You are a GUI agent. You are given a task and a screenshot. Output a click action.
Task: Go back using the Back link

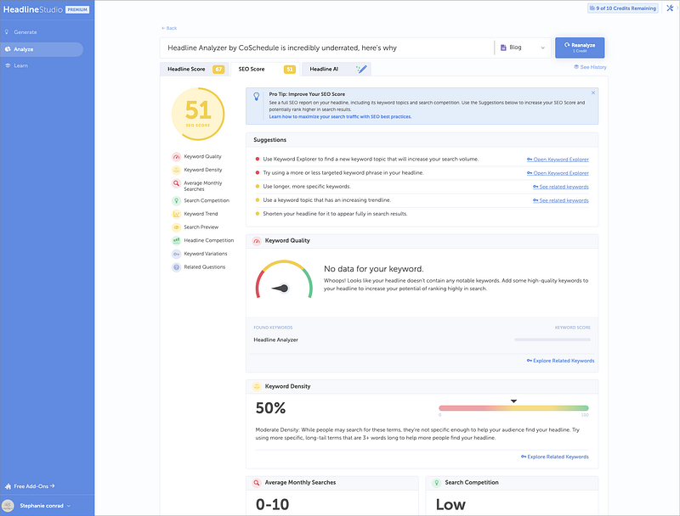[x=169, y=28]
